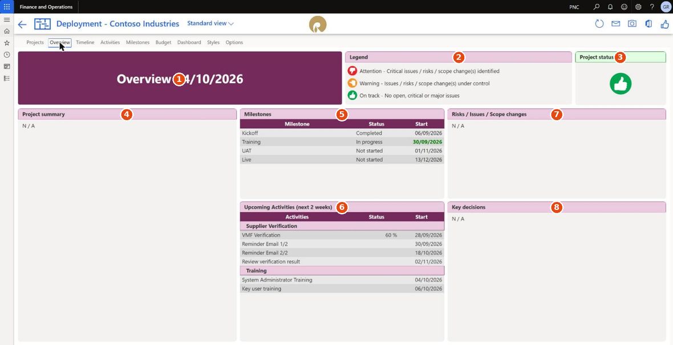
Task: Click the mail envelope icon
Action: (x=615, y=23)
